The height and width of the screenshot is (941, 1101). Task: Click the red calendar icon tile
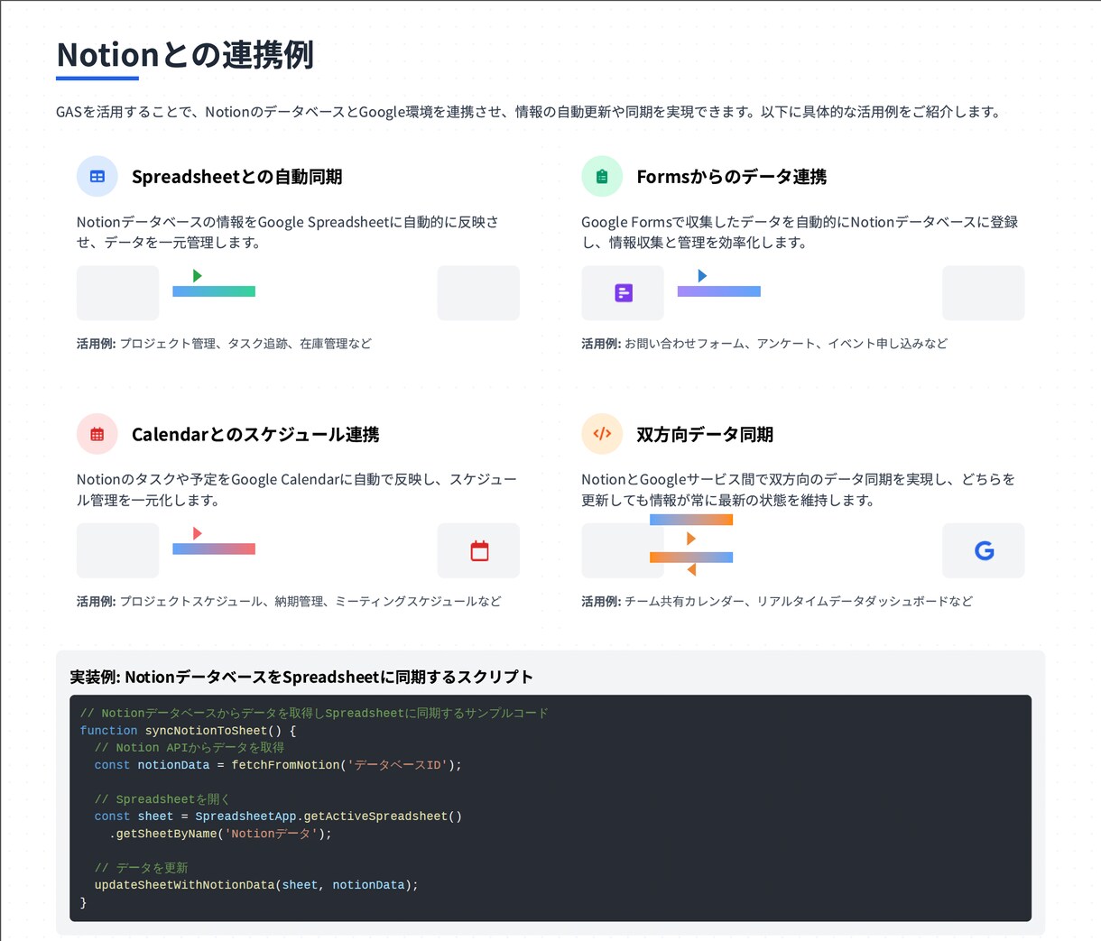[x=478, y=550]
